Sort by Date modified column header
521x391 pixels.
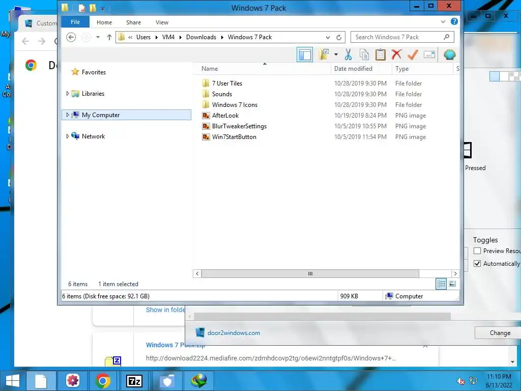[353, 69]
